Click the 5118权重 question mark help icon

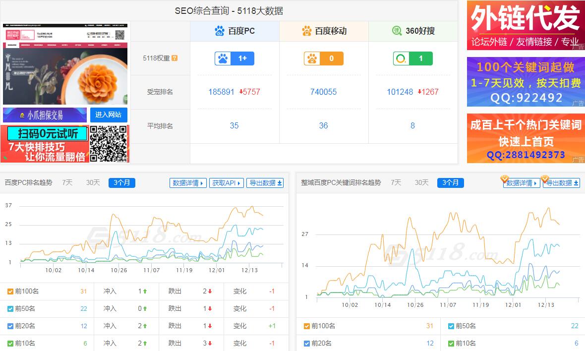175,58
